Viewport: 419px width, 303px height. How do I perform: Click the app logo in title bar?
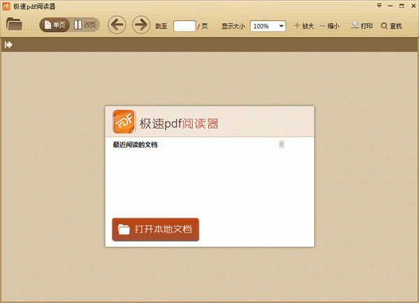coord(6,6)
